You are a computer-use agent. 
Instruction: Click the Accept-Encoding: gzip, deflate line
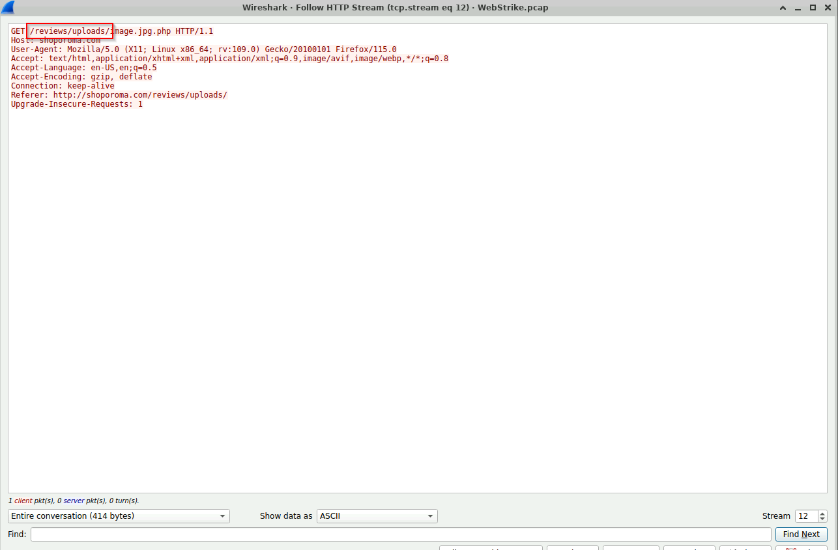(x=81, y=77)
